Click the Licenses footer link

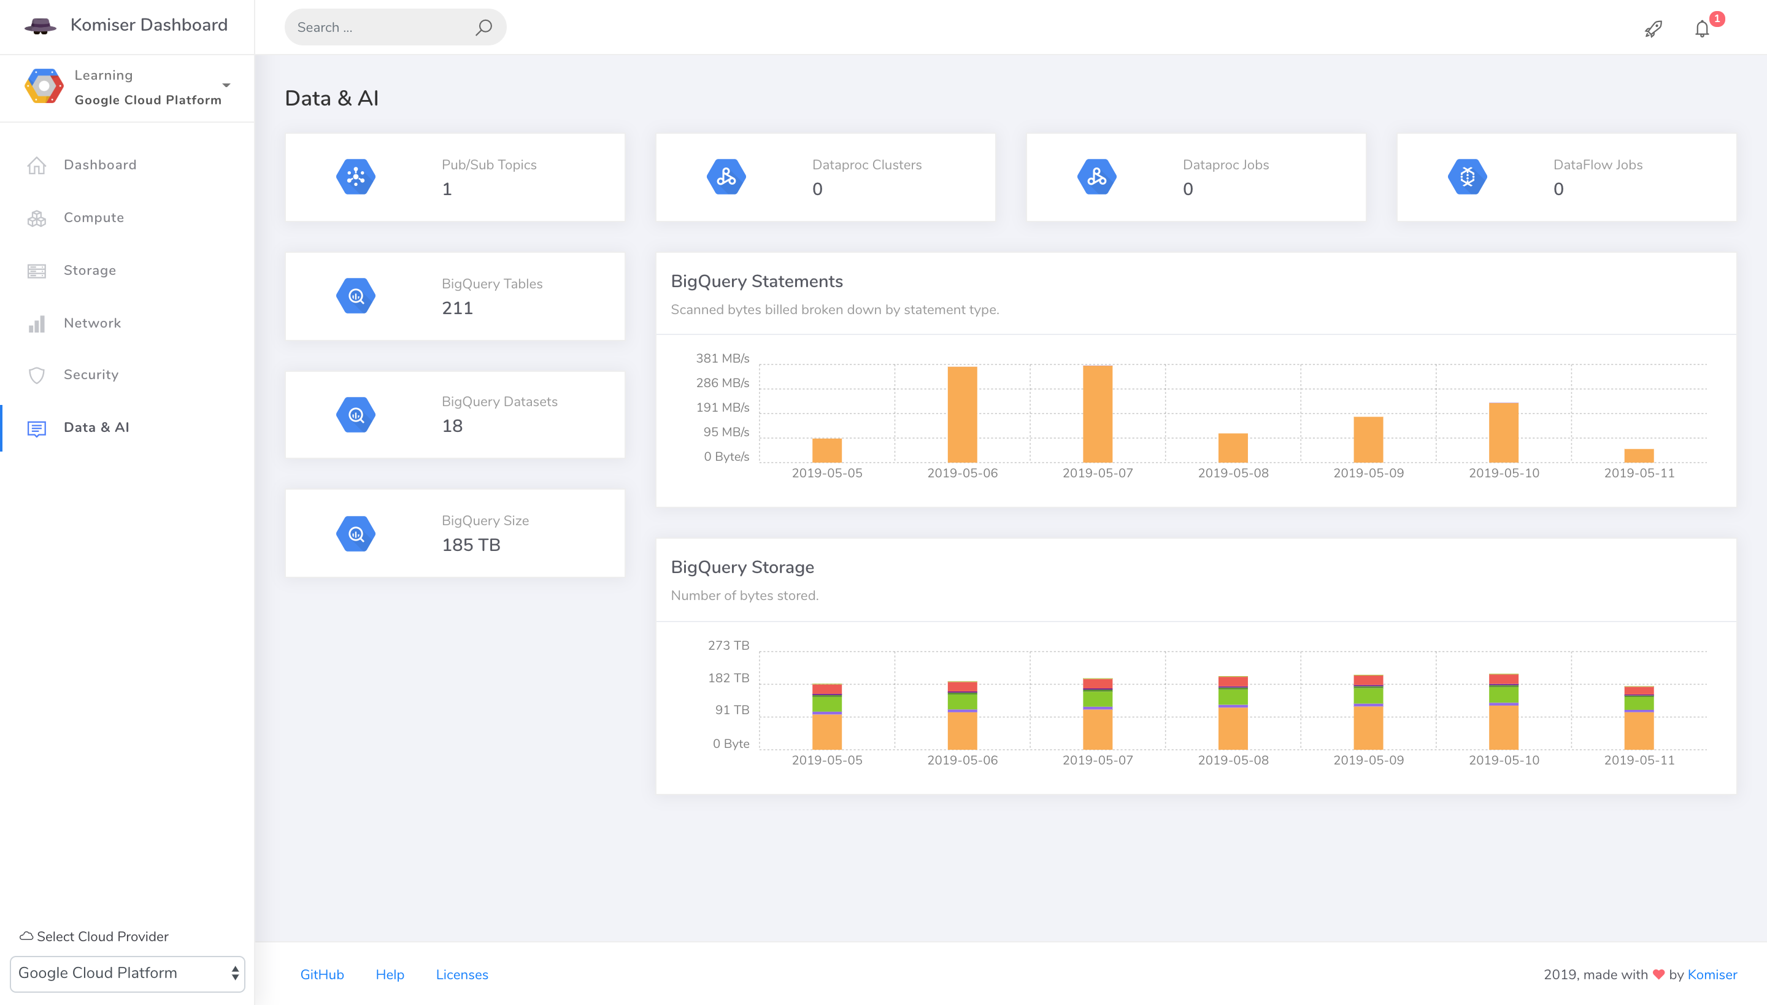click(462, 974)
